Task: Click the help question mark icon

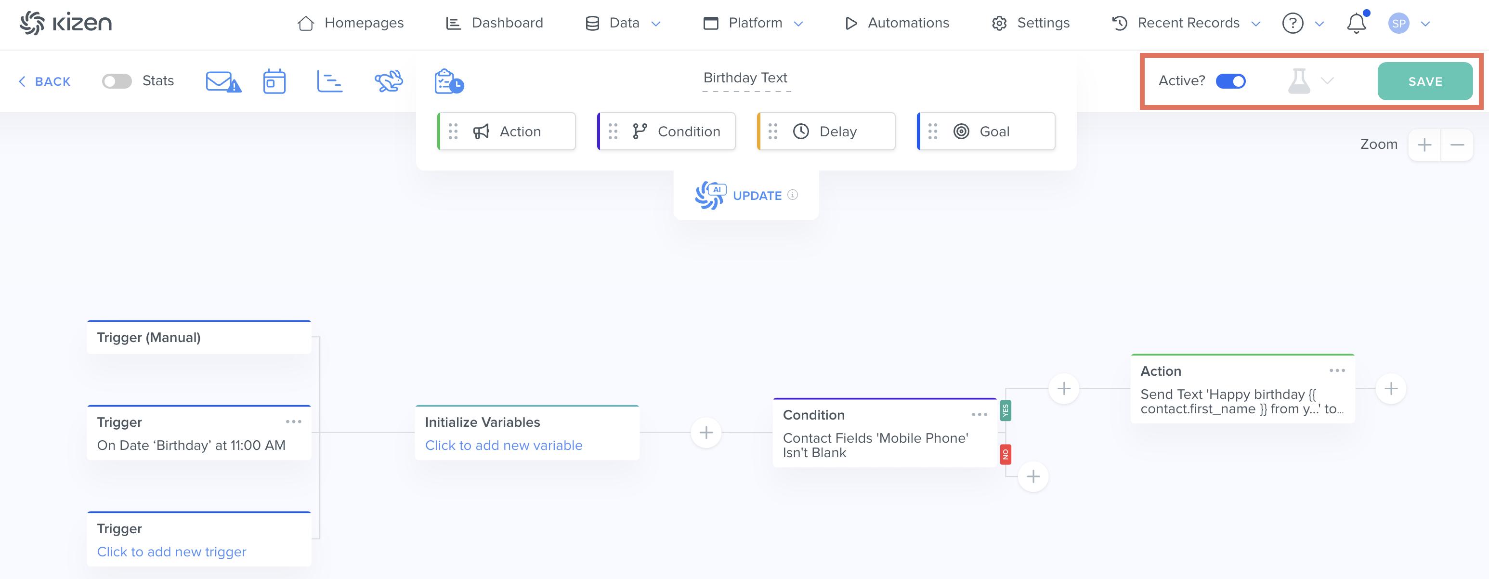Action: 1293,24
